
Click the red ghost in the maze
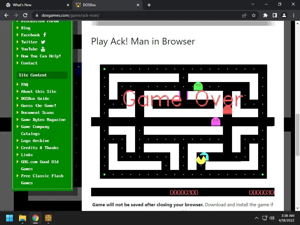[227, 110]
